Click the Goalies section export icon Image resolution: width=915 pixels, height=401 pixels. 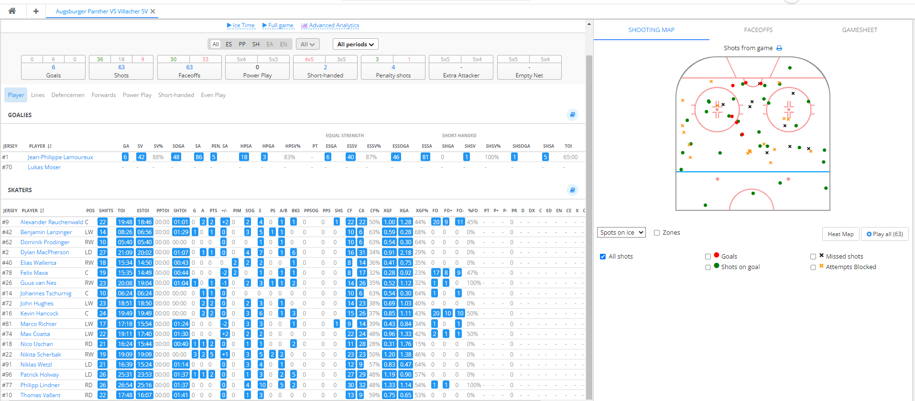point(572,115)
